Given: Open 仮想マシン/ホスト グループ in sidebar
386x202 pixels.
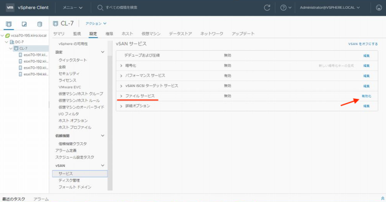Looking at the screenshot, I should 81,94.
